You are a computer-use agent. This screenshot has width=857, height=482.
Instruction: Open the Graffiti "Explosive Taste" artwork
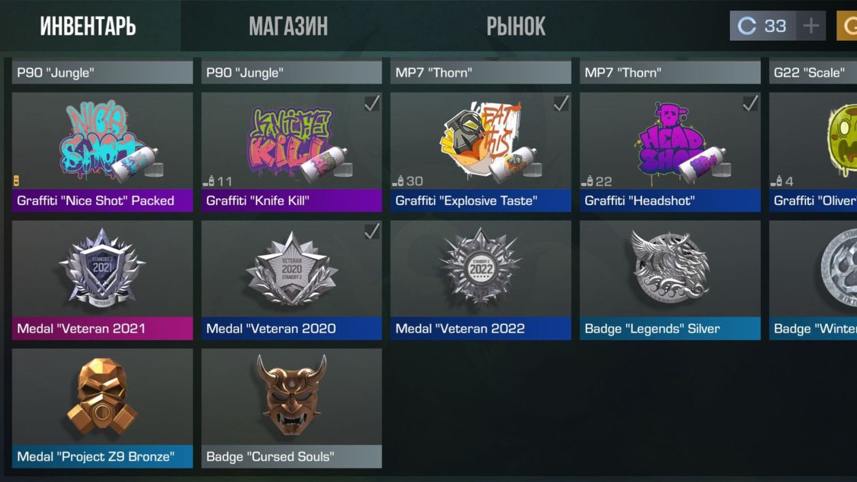[x=481, y=141]
